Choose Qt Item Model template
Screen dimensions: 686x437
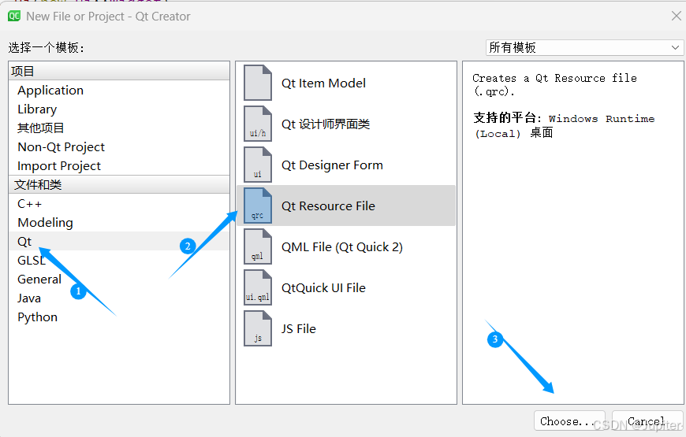click(x=346, y=83)
